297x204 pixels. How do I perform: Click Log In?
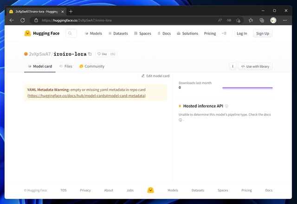(242, 33)
